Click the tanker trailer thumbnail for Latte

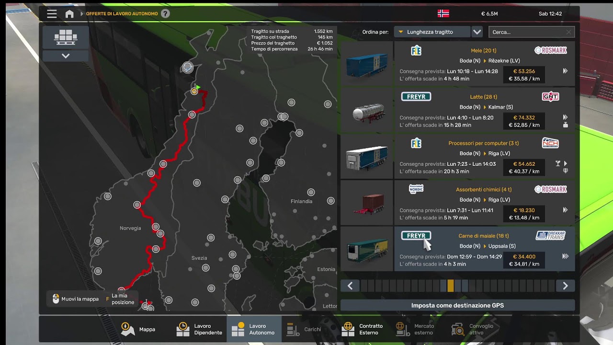click(x=367, y=110)
